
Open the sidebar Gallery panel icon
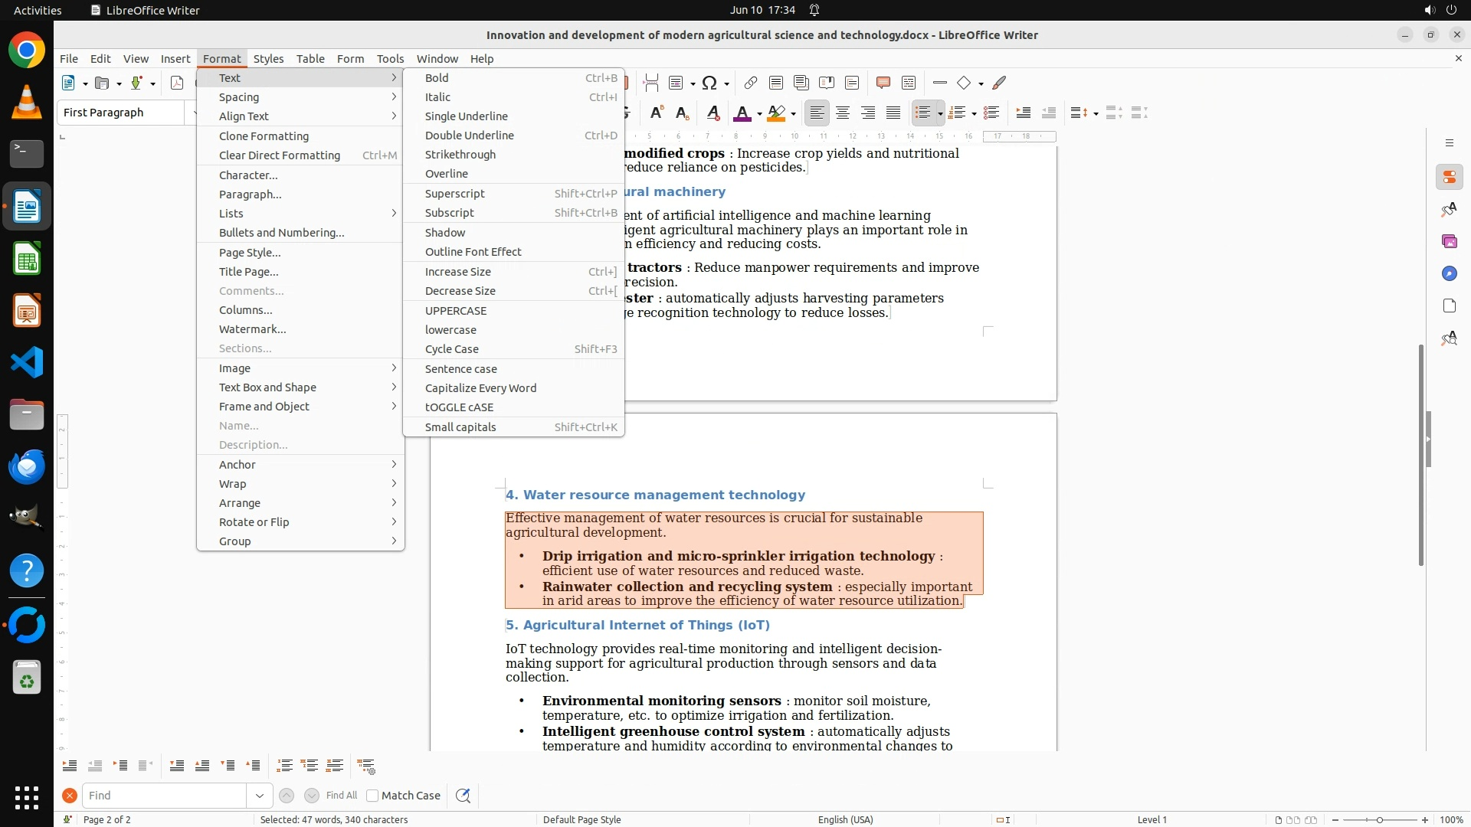click(1449, 241)
